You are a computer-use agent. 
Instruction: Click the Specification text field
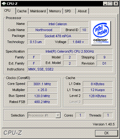point(70,51)
